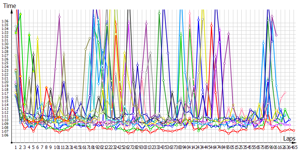Click the lap 1 label on horizontal axis

(16, 147)
